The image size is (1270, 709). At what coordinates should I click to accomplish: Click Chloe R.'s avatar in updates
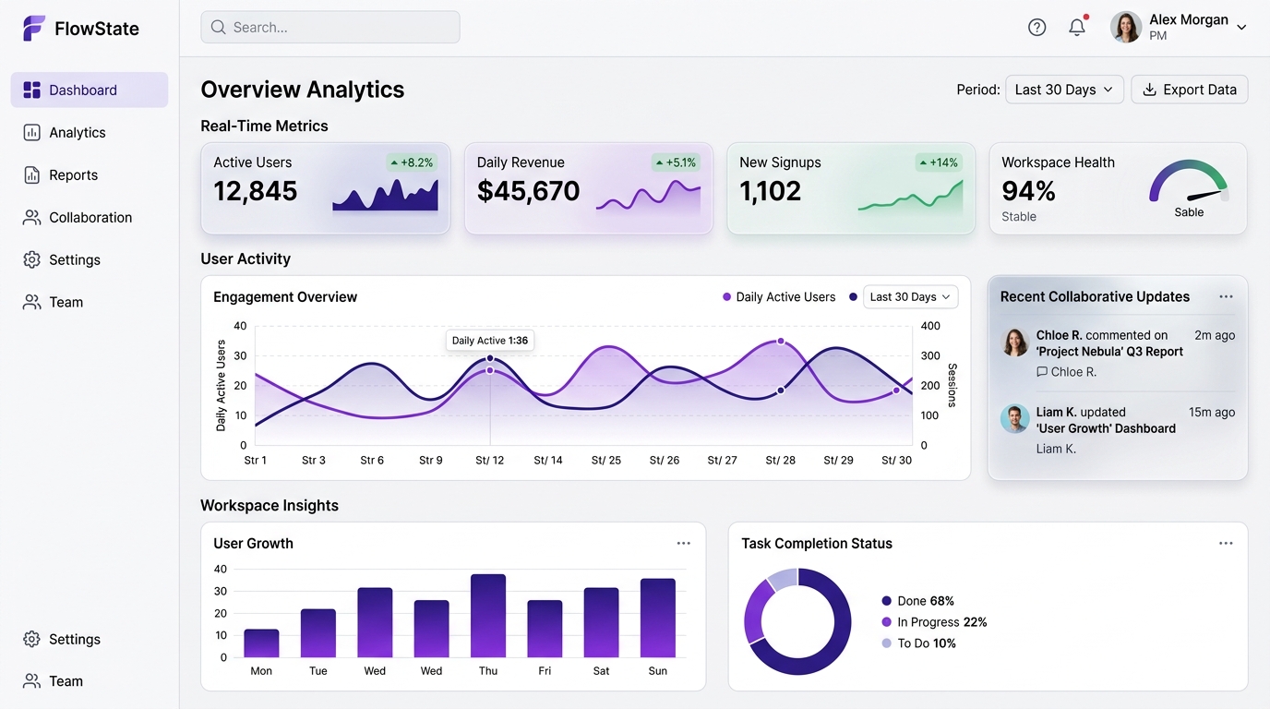tap(1015, 342)
